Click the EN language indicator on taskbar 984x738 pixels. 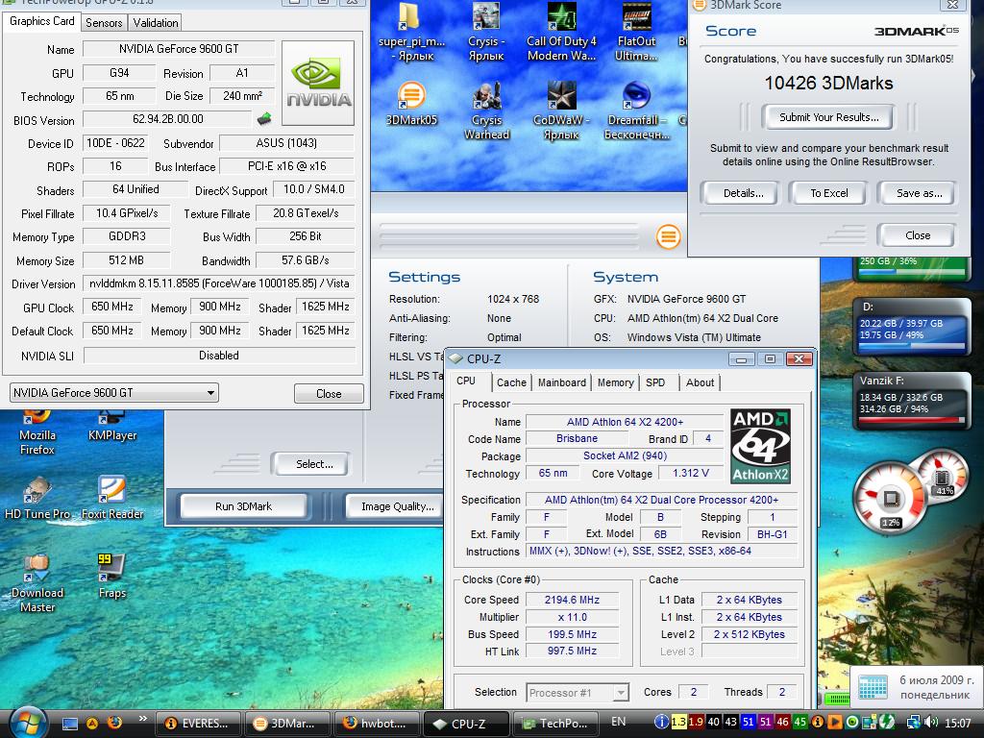pos(618,722)
